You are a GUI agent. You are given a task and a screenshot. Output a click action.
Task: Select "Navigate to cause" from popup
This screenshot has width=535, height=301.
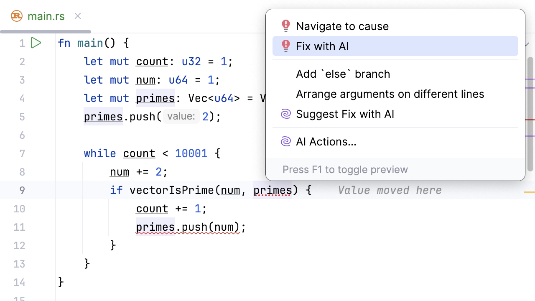(x=342, y=26)
